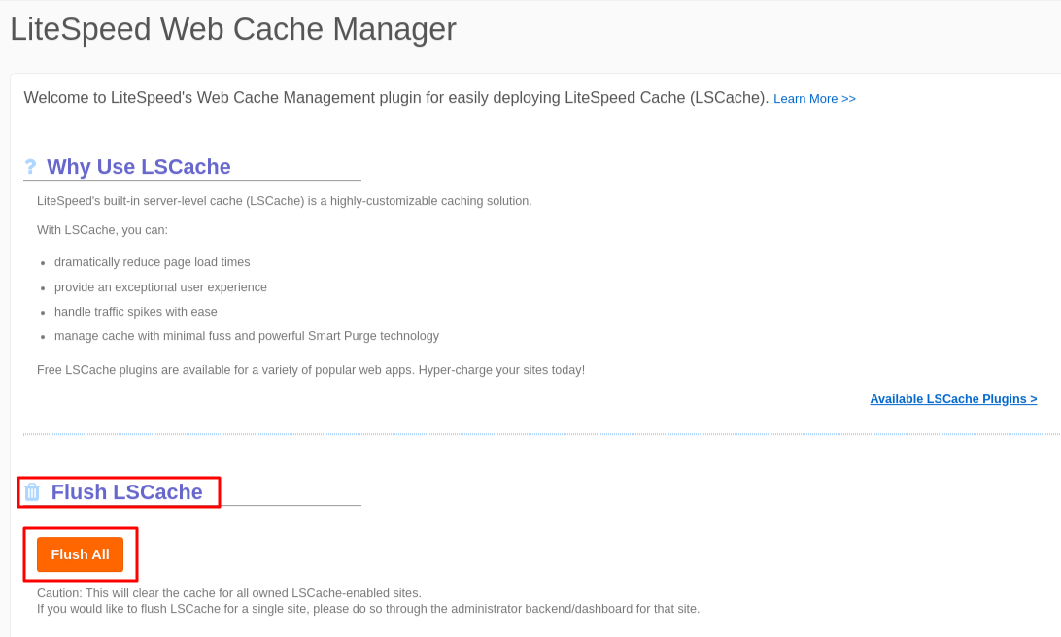Viewport: 1061px width, 637px height.
Task: Open Available LSCache Plugins link
Action: click(953, 399)
